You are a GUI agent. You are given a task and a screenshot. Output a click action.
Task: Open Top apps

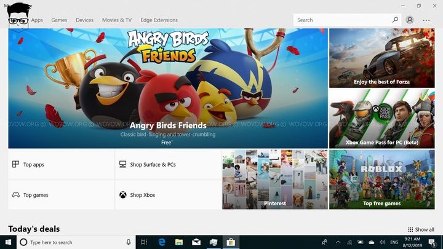[61, 164]
